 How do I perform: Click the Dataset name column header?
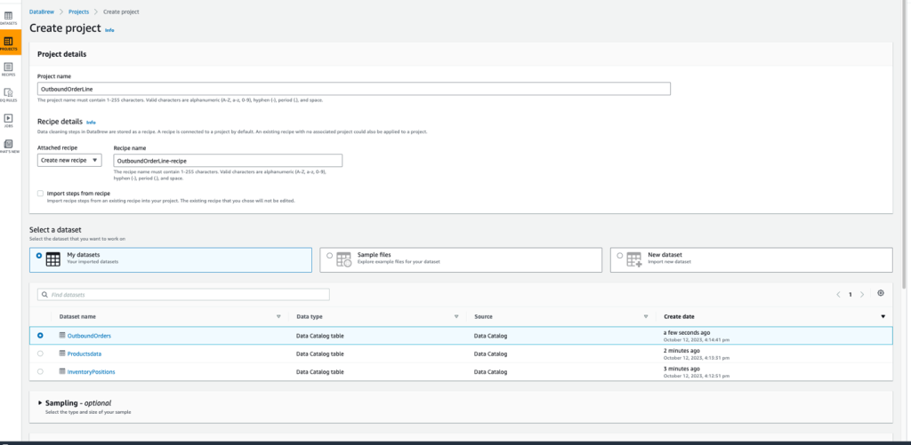(x=78, y=317)
